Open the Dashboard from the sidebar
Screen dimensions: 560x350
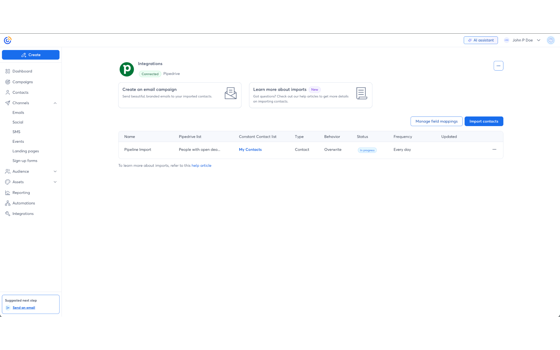(x=22, y=71)
